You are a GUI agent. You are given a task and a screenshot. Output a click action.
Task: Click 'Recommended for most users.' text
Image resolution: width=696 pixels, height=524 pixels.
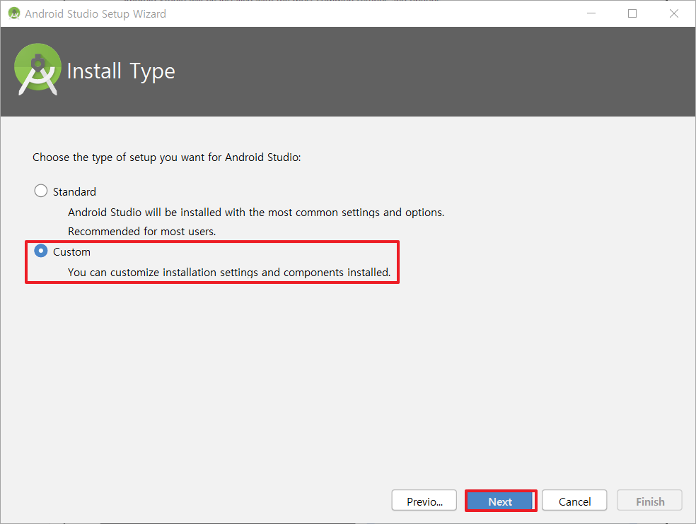pyautogui.click(x=141, y=232)
